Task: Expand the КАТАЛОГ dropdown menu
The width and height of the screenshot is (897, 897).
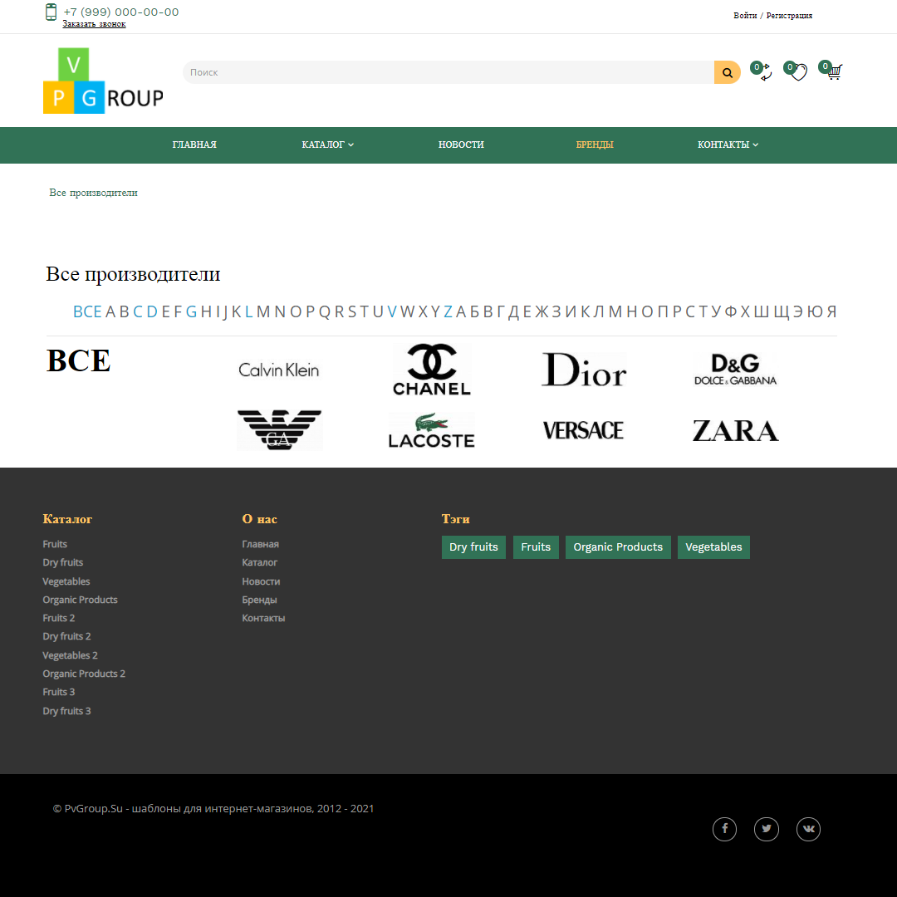Action: 327,145
